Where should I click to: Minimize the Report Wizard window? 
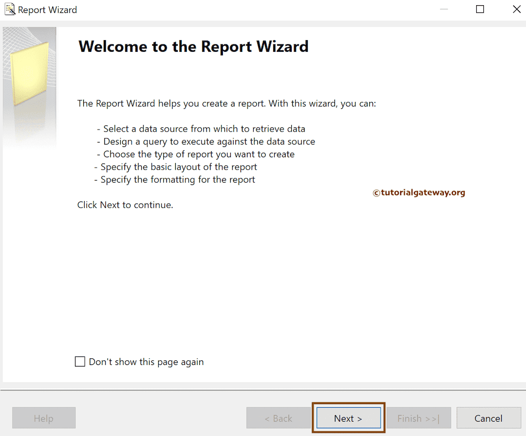[x=444, y=9]
